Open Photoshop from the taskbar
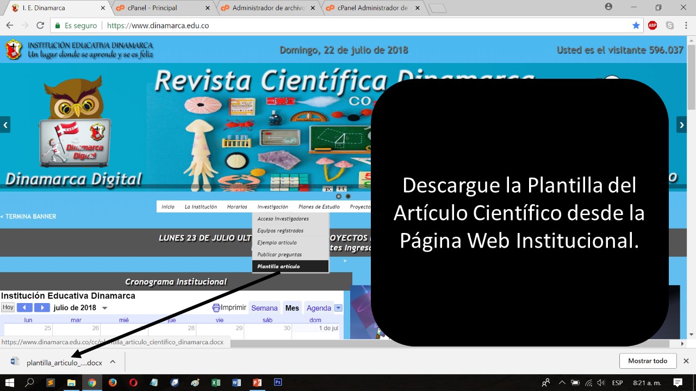696x391 pixels. pyautogui.click(x=278, y=382)
